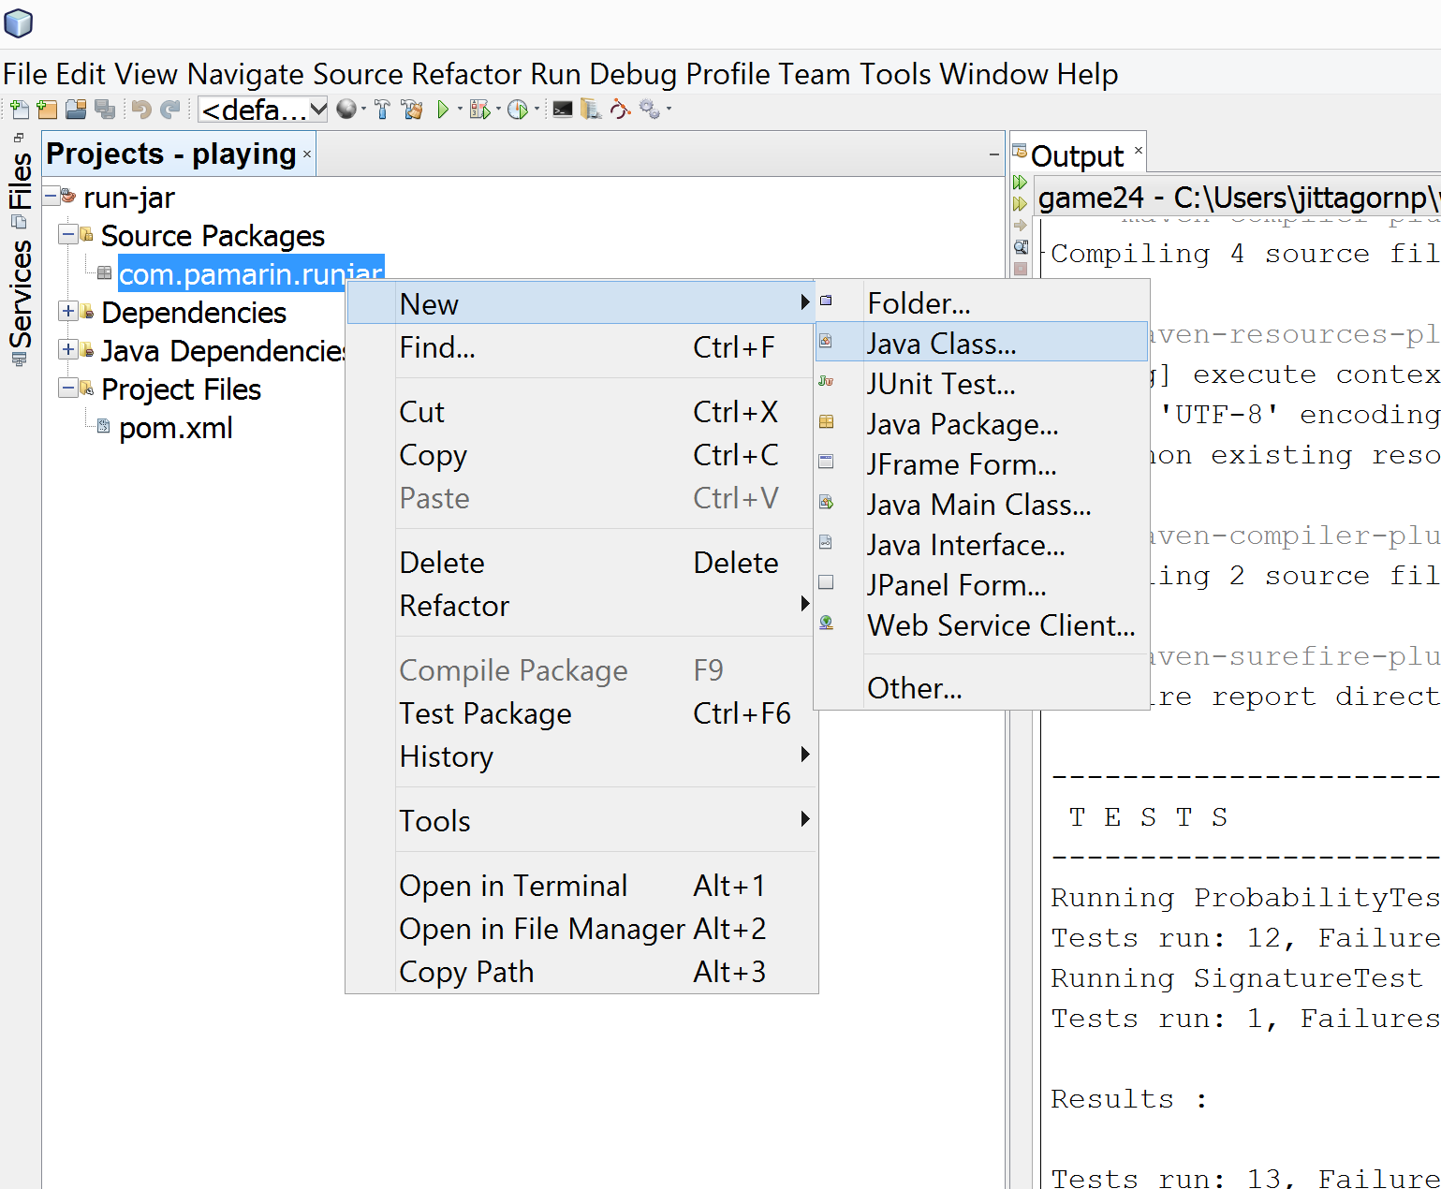Re-run the build via green double-arrow in Output

[1021, 182]
